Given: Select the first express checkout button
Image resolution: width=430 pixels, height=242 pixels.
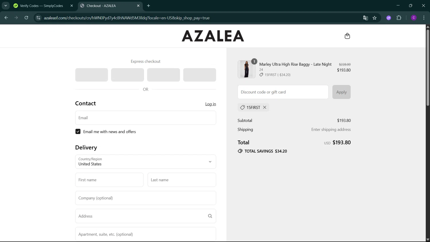Looking at the screenshot, I should pos(91,75).
